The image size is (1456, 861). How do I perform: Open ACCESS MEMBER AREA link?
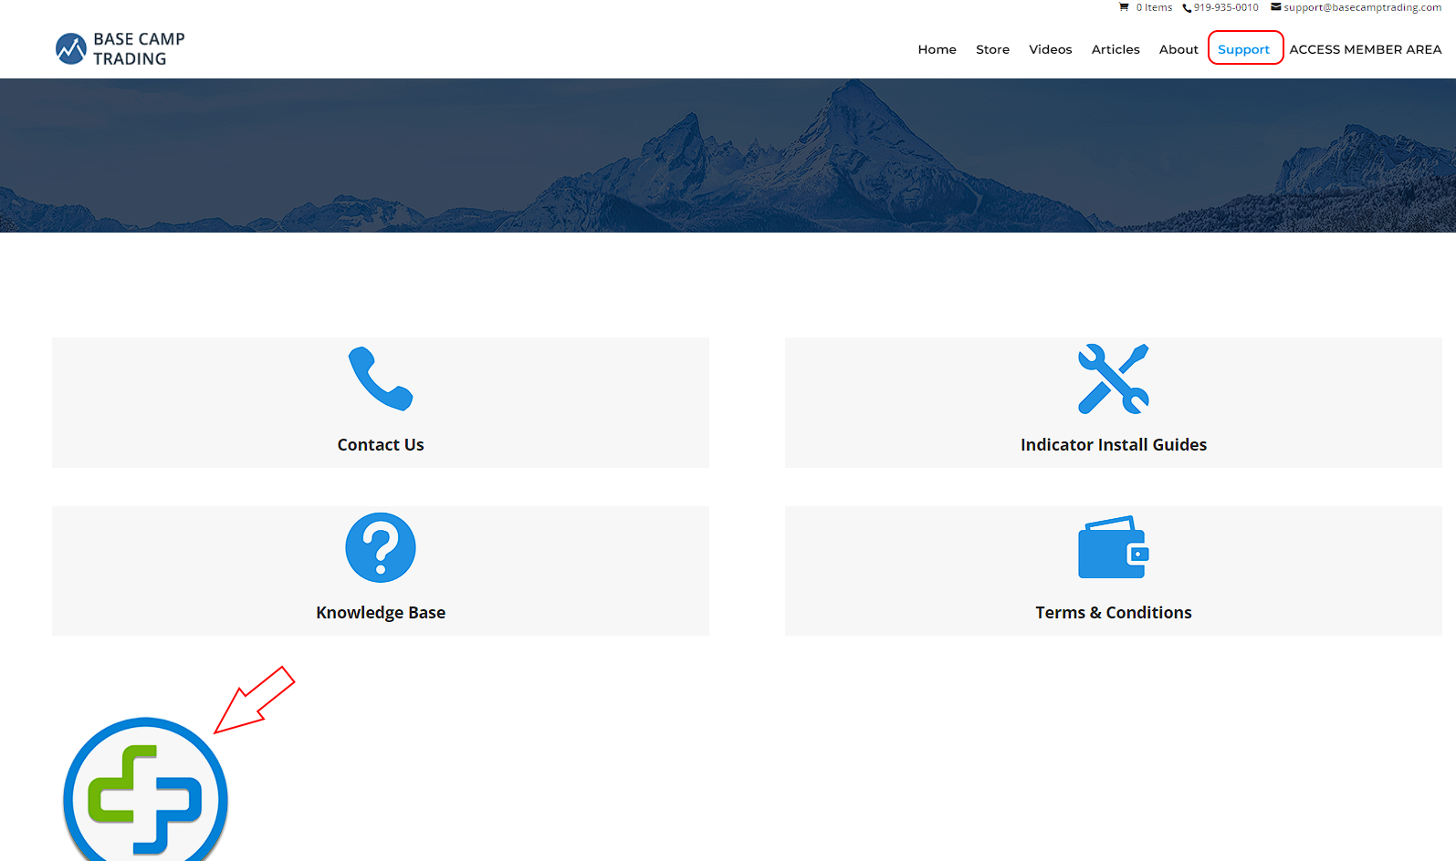click(x=1365, y=49)
